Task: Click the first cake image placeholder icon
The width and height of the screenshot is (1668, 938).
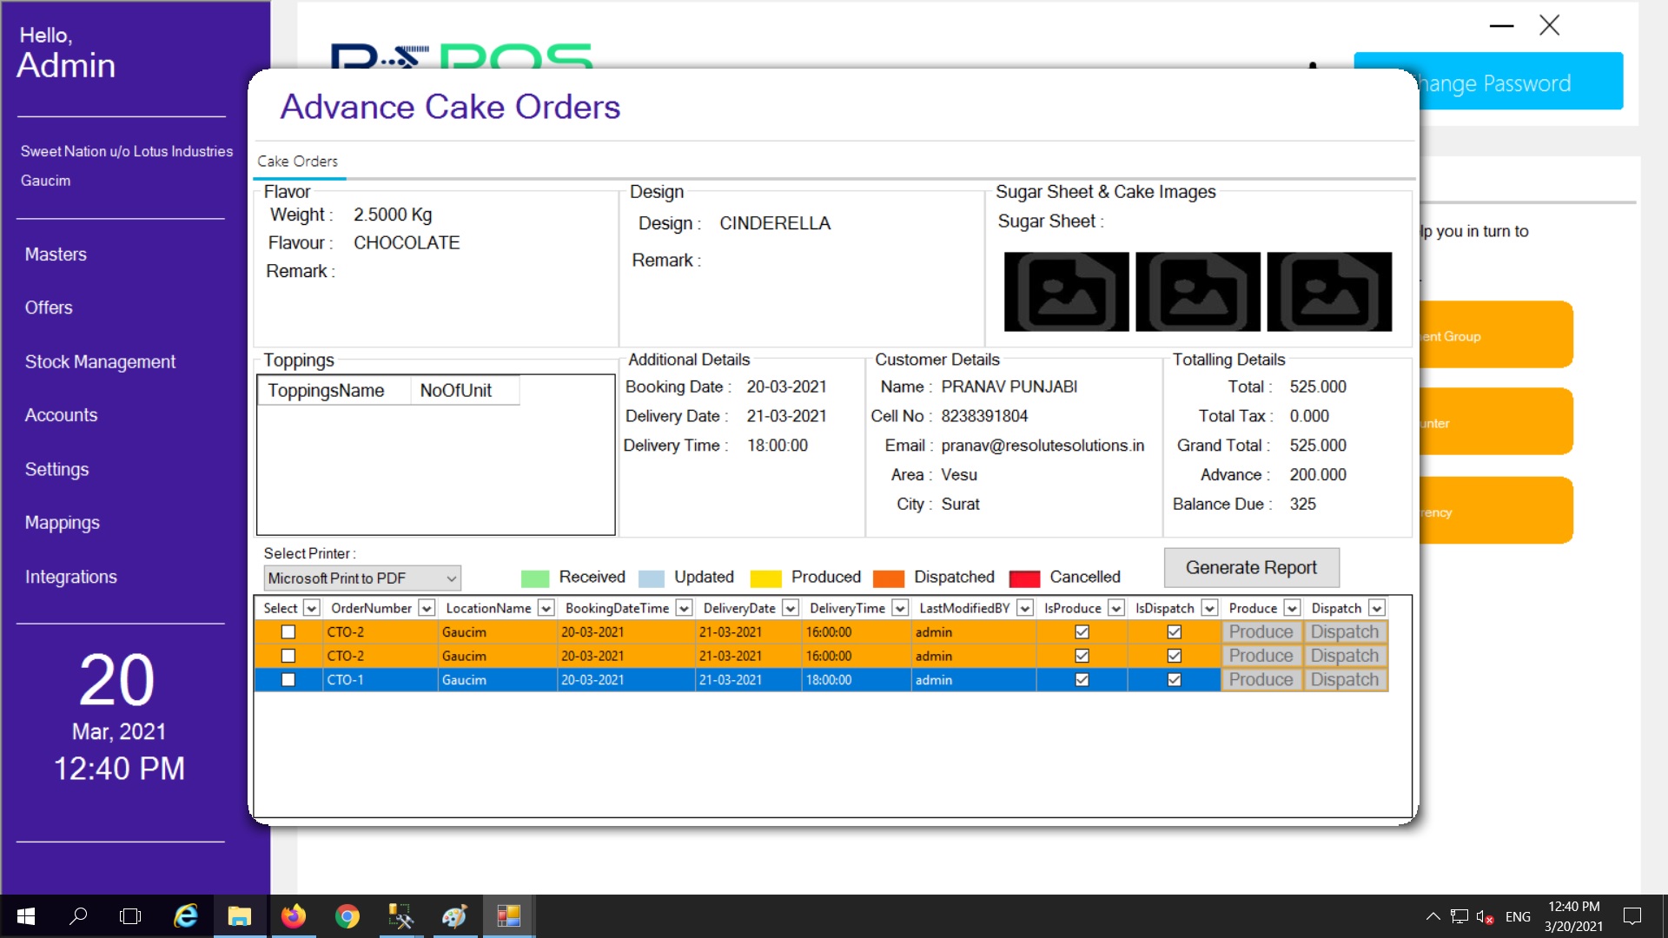Action: pos(1066,292)
